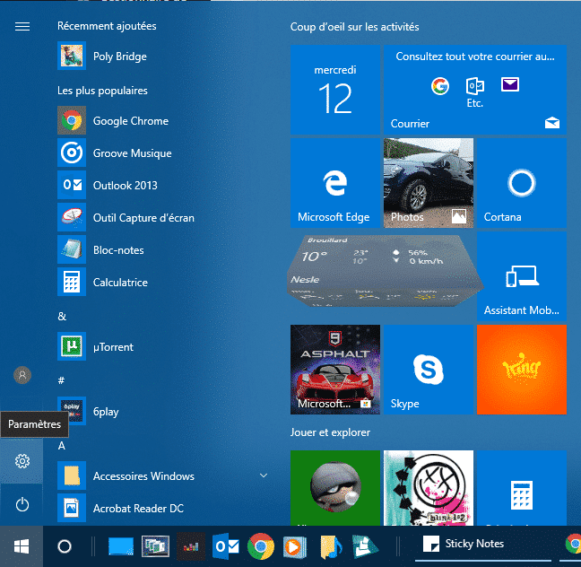The image size is (581, 567).
Task: Jump to letter A section header
Action: coord(62,446)
